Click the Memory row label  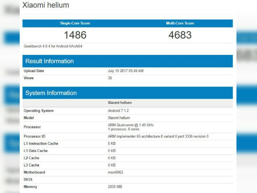30,187
